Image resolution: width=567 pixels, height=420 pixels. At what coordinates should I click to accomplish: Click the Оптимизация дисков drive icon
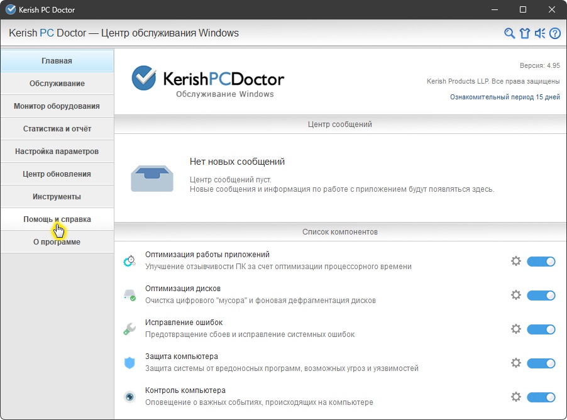coord(129,295)
